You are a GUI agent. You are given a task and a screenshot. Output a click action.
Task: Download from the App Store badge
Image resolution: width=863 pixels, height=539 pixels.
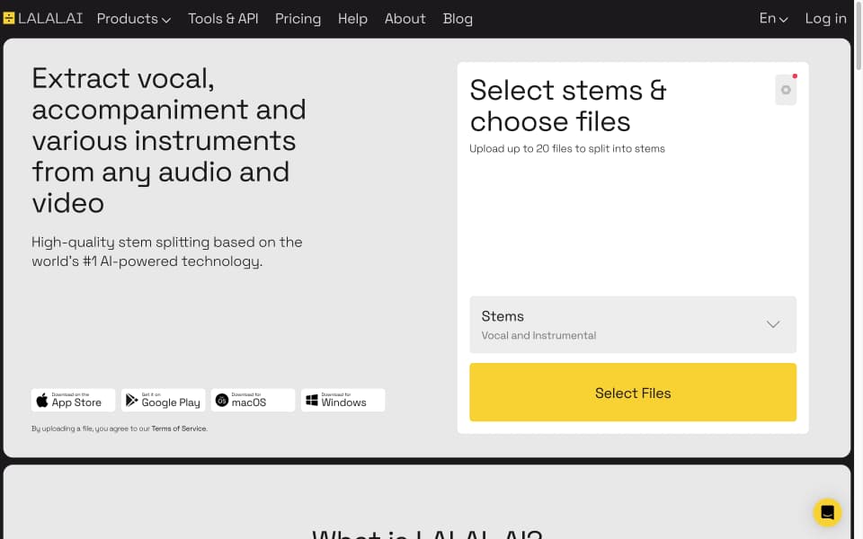click(x=73, y=400)
